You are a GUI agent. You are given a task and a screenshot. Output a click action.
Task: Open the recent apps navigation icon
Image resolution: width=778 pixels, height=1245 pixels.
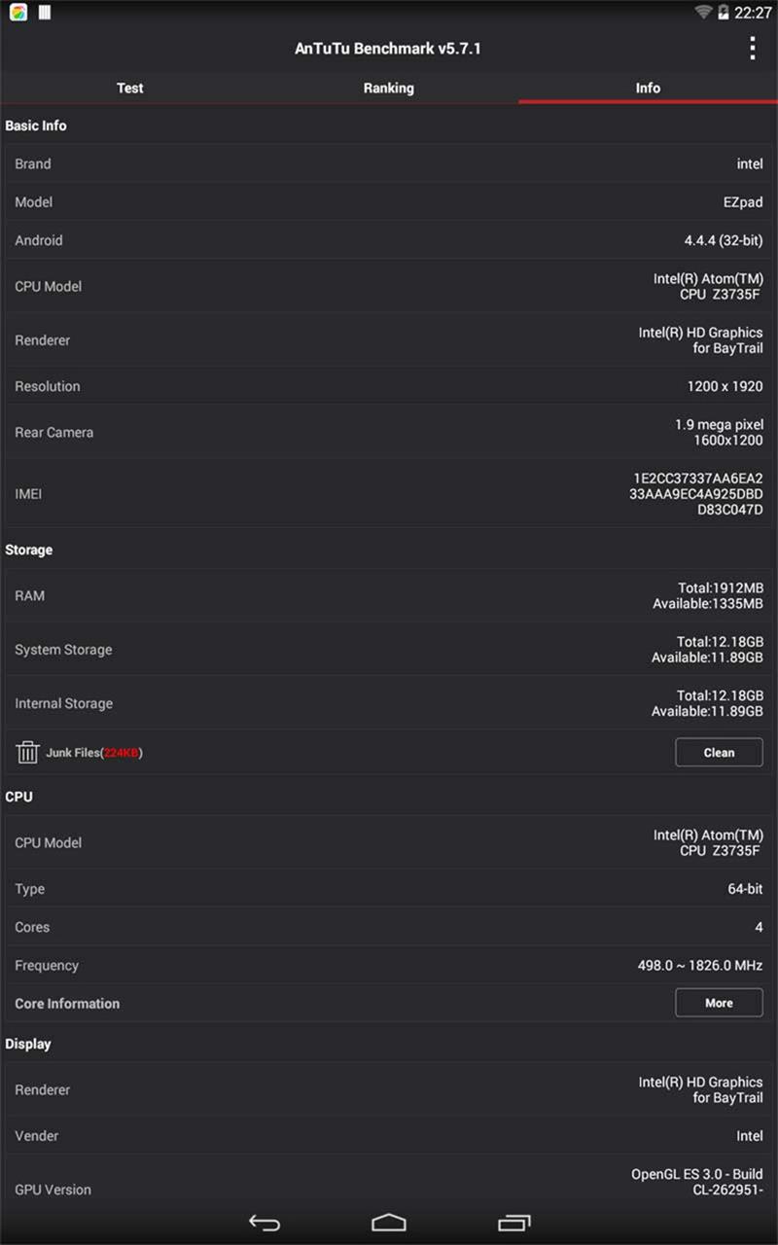(x=513, y=1223)
